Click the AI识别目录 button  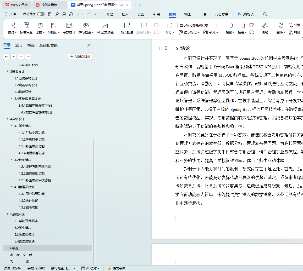(x=80, y=57)
